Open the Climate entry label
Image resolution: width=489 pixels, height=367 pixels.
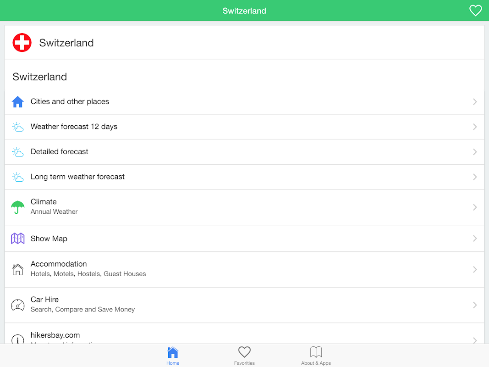44,201
